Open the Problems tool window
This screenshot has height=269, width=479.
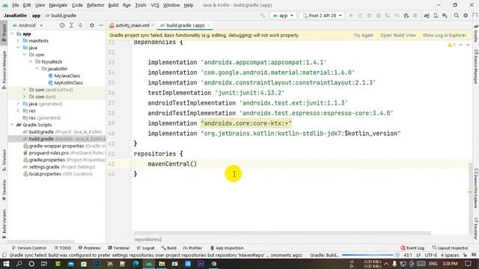click(89, 248)
